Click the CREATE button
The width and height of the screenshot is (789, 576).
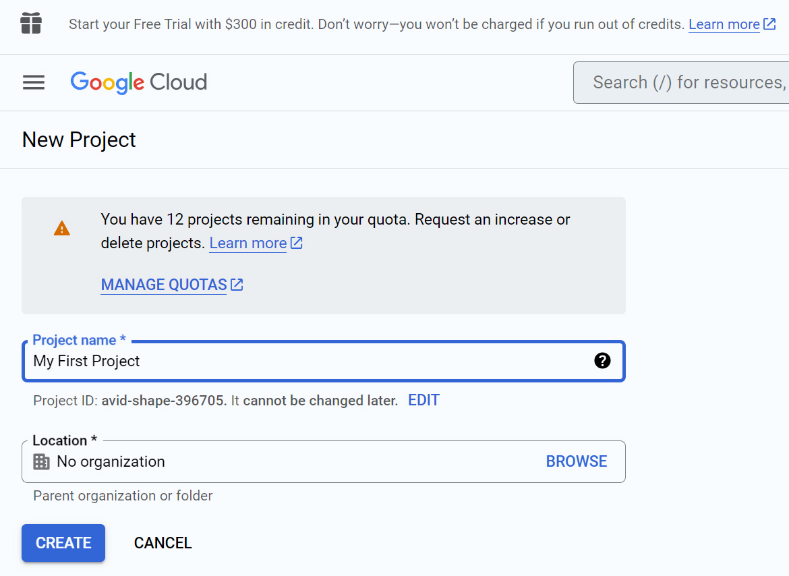[x=63, y=543]
